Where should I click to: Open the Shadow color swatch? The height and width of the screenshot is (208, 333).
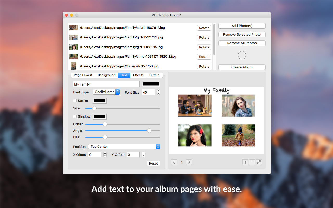click(x=100, y=116)
